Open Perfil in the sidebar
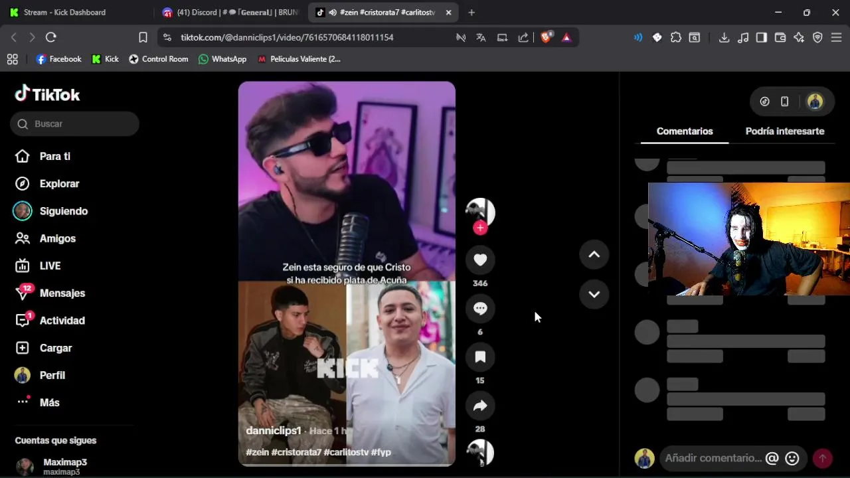The height and width of the screenshot is (478, 850). point(39,375)
